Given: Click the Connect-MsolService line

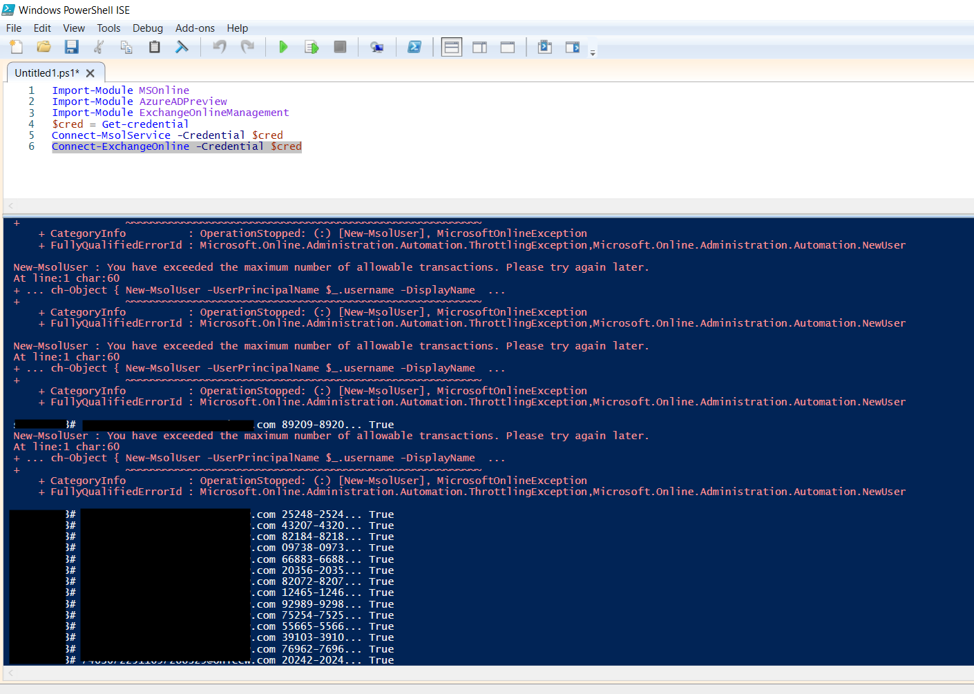Looking at the screenshot, I should pyautogui.click(x=167, y=135).
